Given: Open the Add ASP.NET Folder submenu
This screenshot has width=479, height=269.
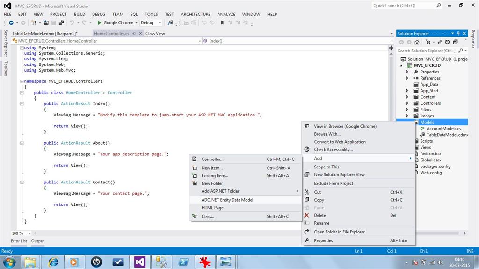Looking at the screenshot, I should 245,191.
